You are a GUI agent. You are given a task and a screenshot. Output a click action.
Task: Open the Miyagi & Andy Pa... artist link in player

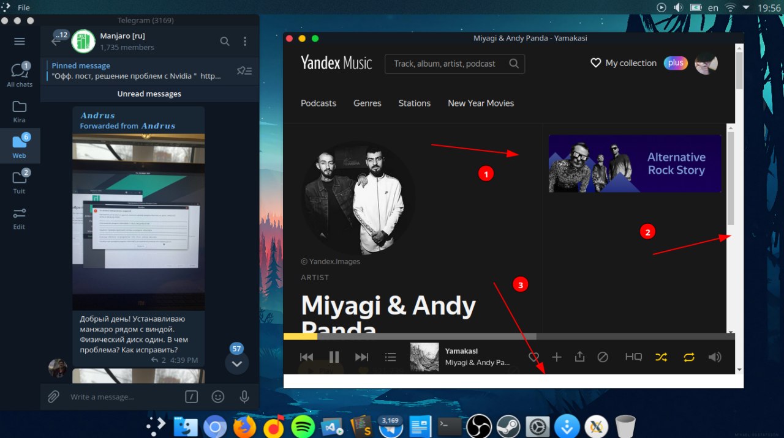click(x=478, y=363)
